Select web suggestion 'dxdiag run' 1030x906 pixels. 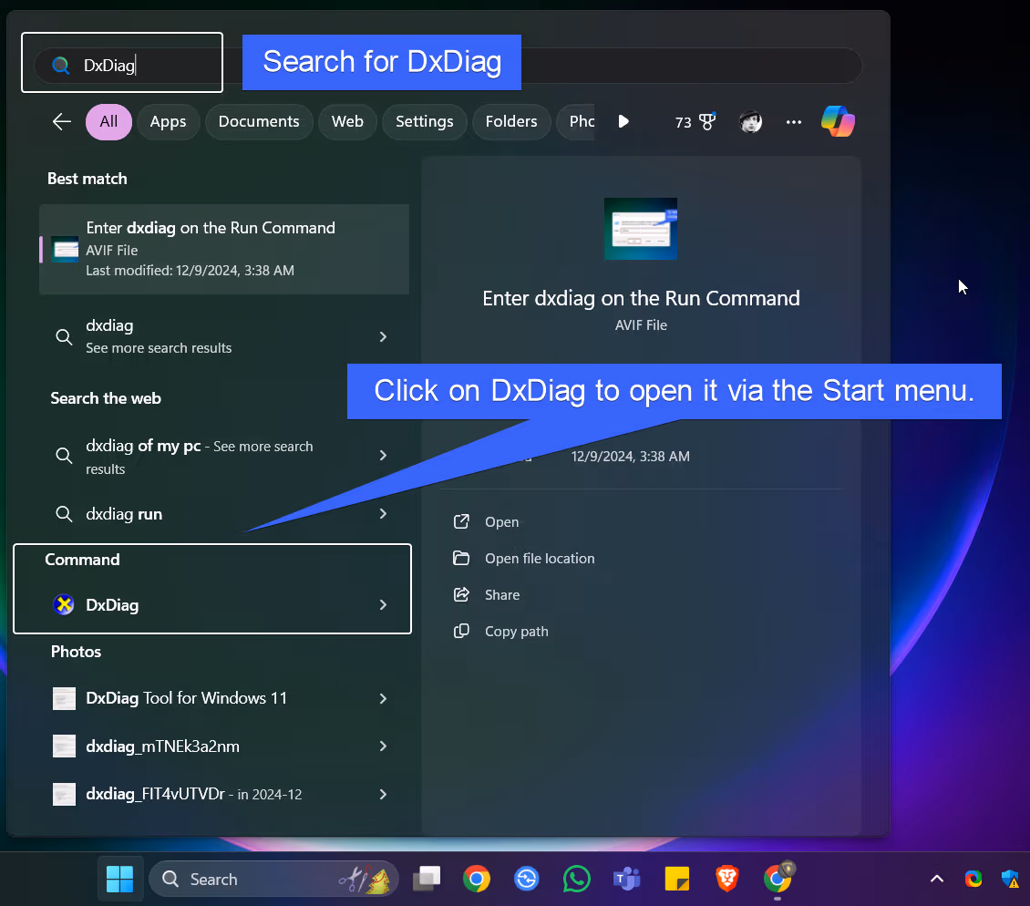(224, 514)
